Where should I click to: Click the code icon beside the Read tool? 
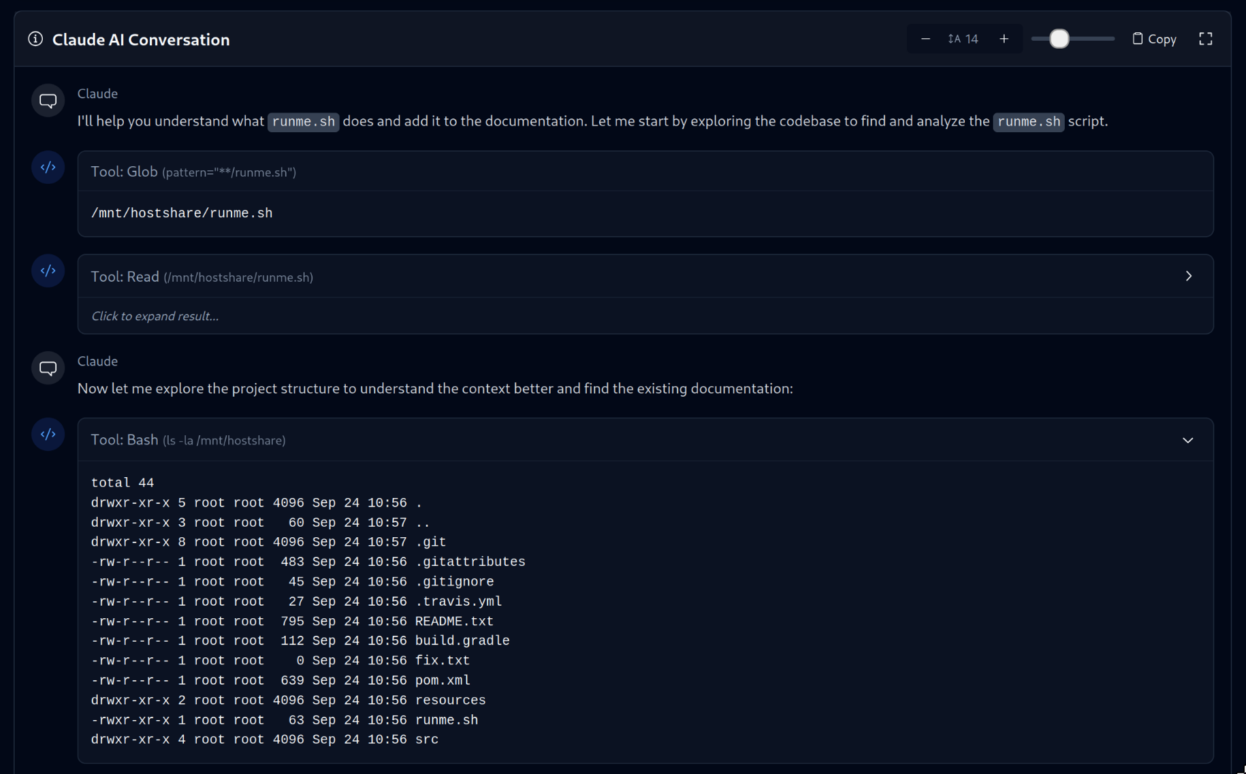point(48,270)
